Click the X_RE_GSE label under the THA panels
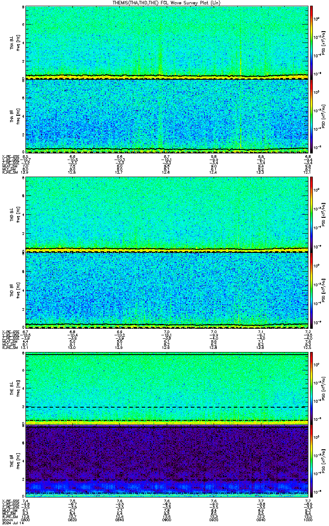The image size is (329, 526). point(11,156)
